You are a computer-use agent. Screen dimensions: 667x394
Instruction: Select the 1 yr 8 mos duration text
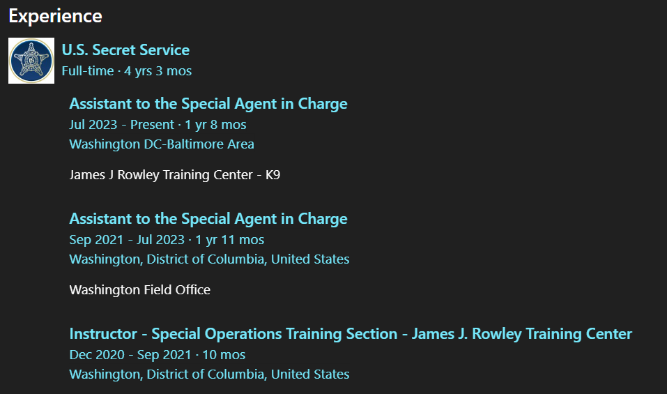tap(215, 125)
